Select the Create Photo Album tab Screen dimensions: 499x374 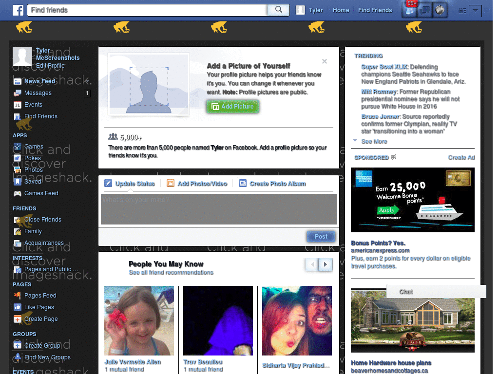point(272,184)
